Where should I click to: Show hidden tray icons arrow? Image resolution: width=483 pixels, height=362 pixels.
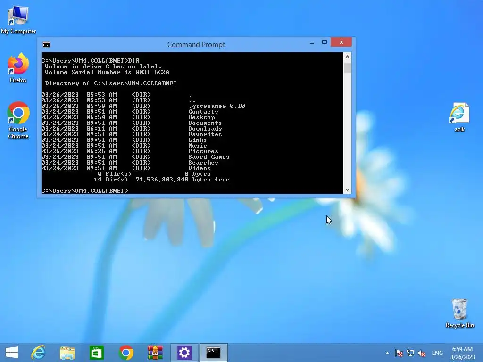point(387,353)
